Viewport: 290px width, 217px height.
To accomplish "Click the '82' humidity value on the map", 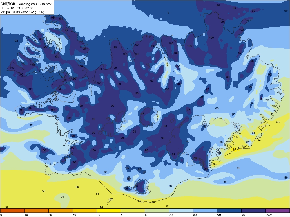I will click(248, 142).
